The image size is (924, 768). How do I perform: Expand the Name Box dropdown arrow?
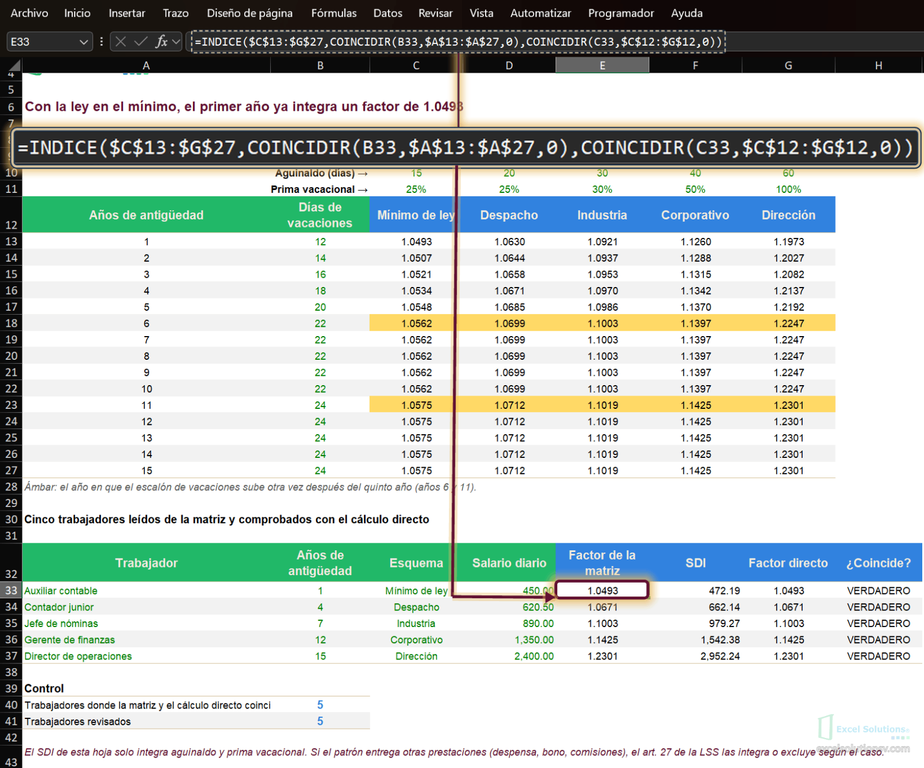(84, 42)
